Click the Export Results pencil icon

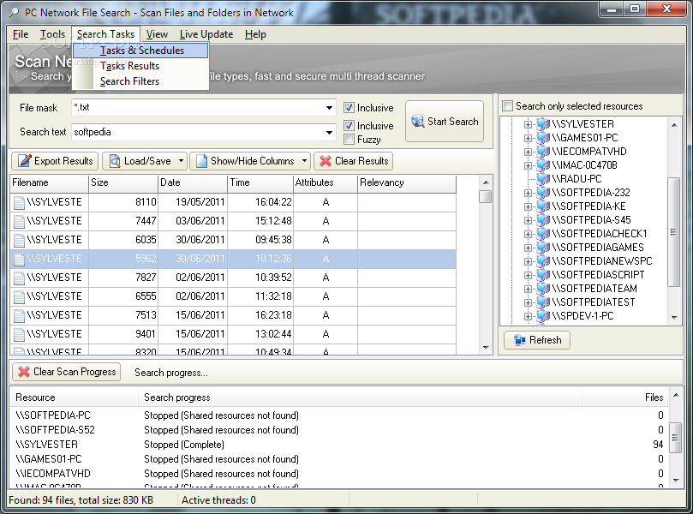25,161
